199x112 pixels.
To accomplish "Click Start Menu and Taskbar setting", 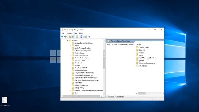I will coord(147,58).
